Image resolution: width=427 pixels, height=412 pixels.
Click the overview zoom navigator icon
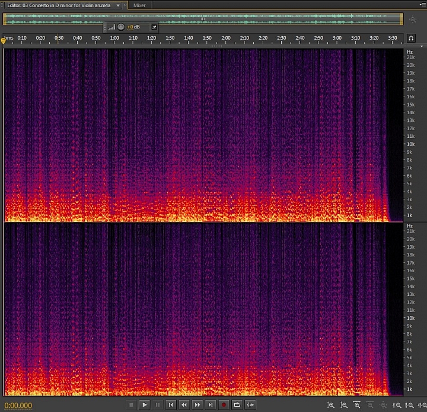tap(413, 20)
